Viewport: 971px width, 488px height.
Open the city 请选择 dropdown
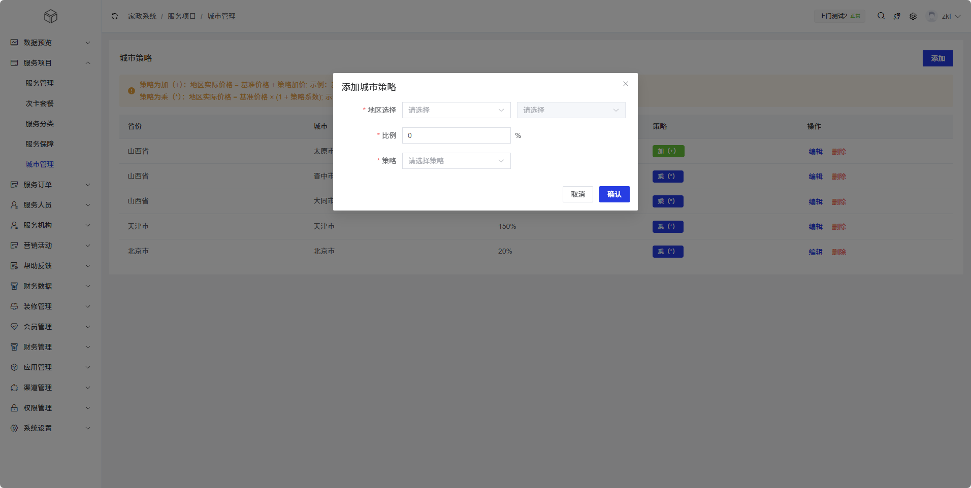[571, 110]
